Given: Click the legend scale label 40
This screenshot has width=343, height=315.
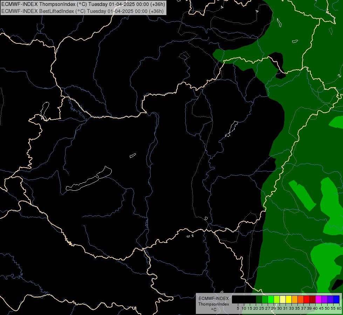Looking at the screenshot, I should [315, 308].
